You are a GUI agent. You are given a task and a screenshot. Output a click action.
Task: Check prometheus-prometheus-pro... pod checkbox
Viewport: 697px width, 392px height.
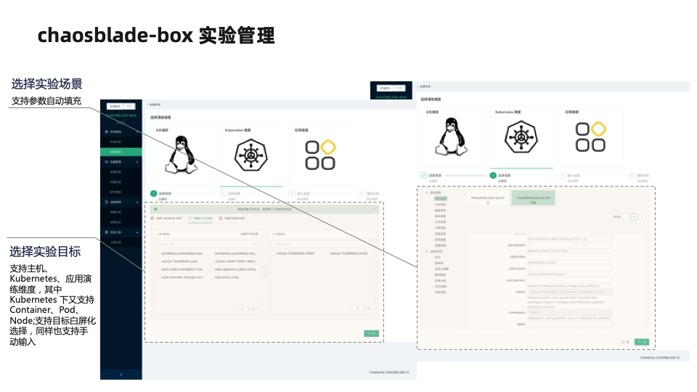pos(211,253)
